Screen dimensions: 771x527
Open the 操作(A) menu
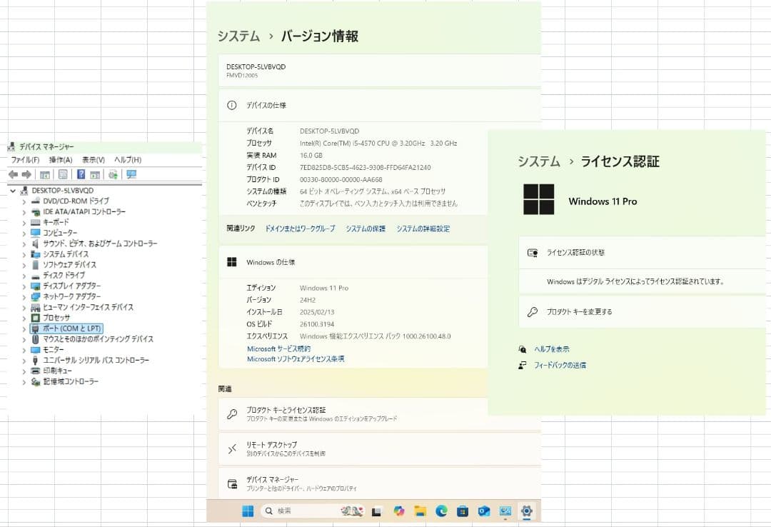pyautogui.click(x=60, y=160)
